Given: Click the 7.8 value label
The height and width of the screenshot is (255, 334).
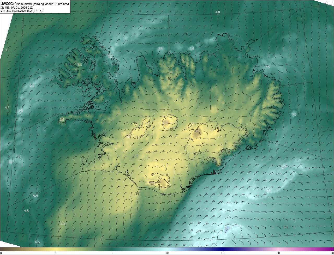Looking at the screenshot, I should point(160,49).
